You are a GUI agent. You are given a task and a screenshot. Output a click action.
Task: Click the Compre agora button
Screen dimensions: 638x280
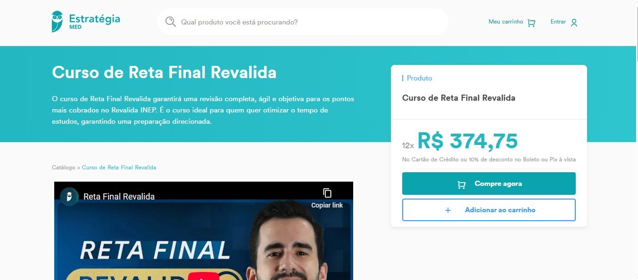coord(489,184)
